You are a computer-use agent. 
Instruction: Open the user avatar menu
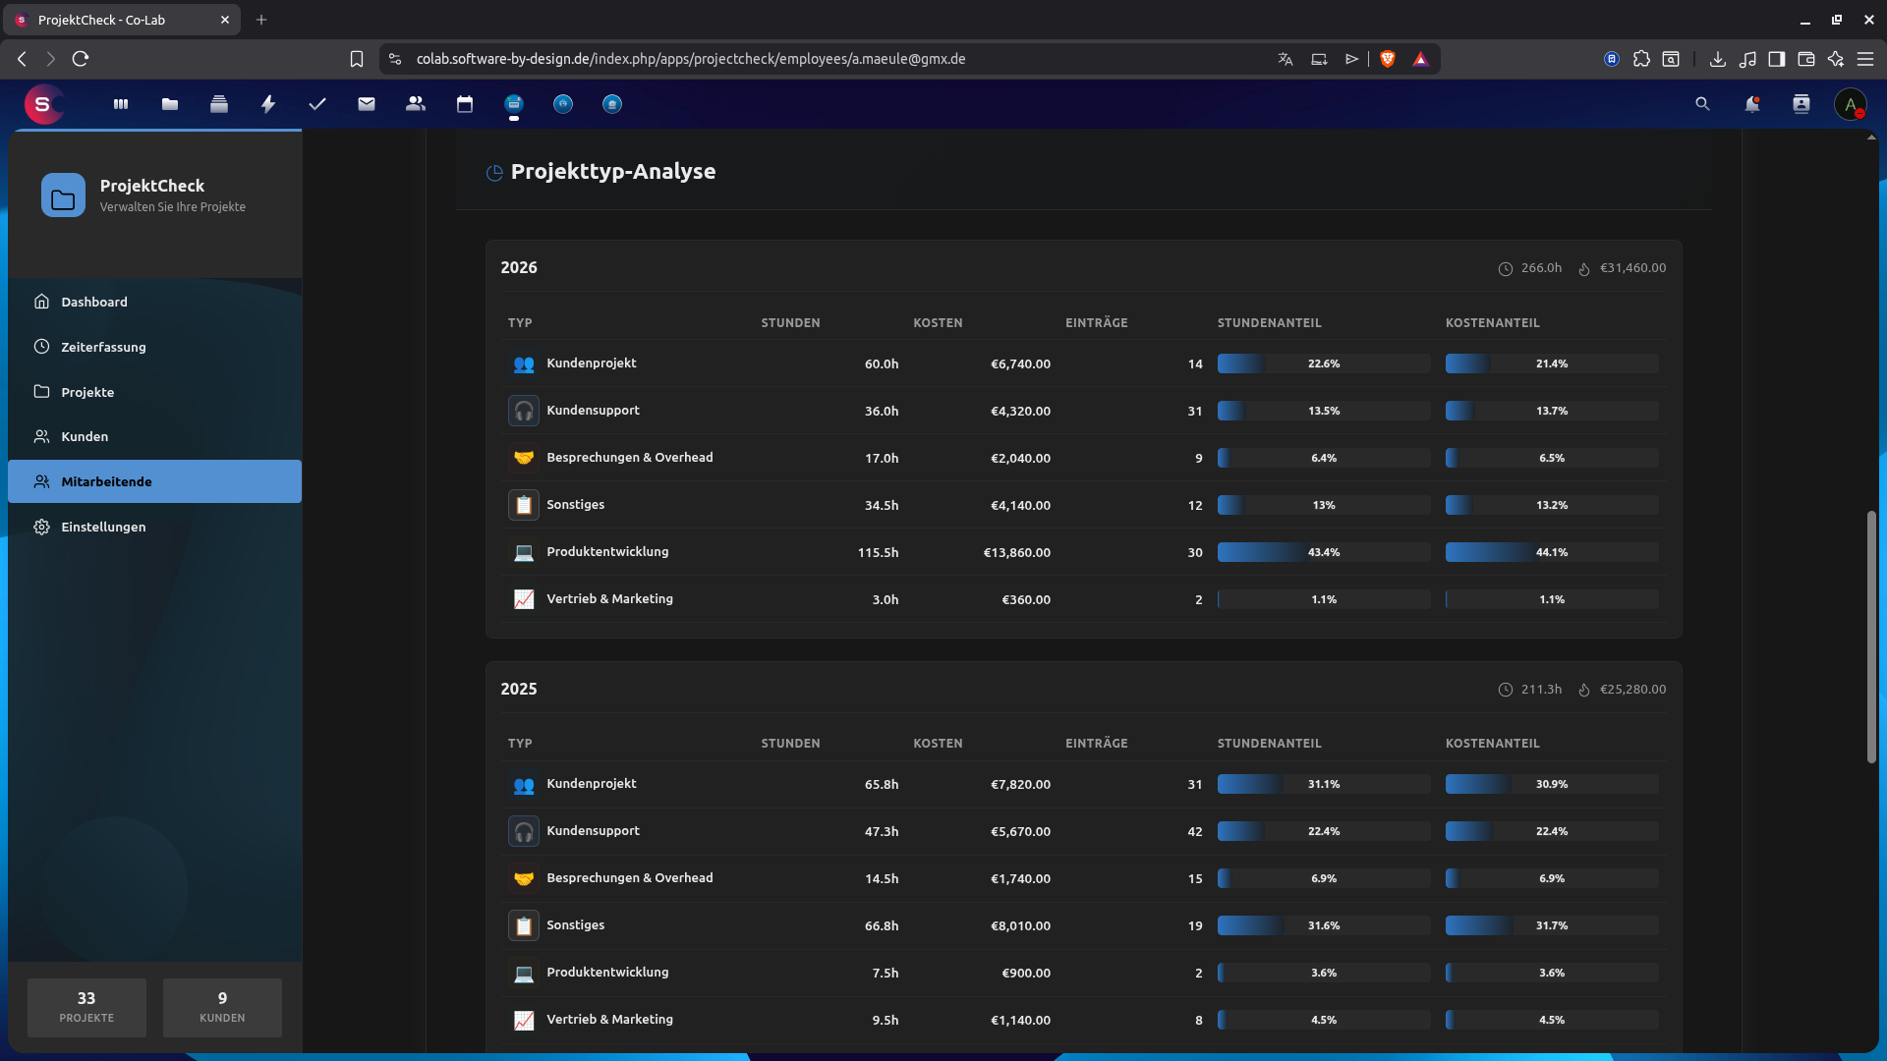[1852, 104]
